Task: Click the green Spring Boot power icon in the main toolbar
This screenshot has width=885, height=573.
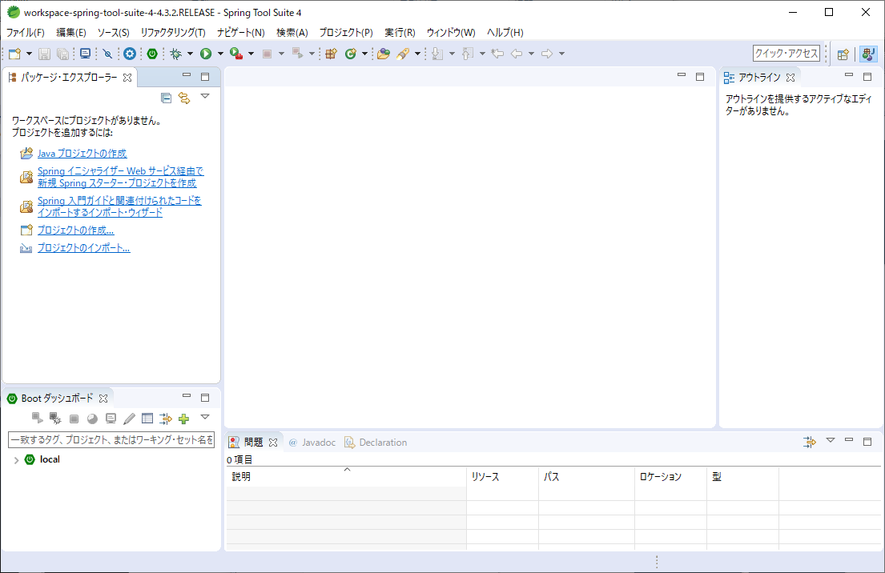Action: [x=152, y=54]
